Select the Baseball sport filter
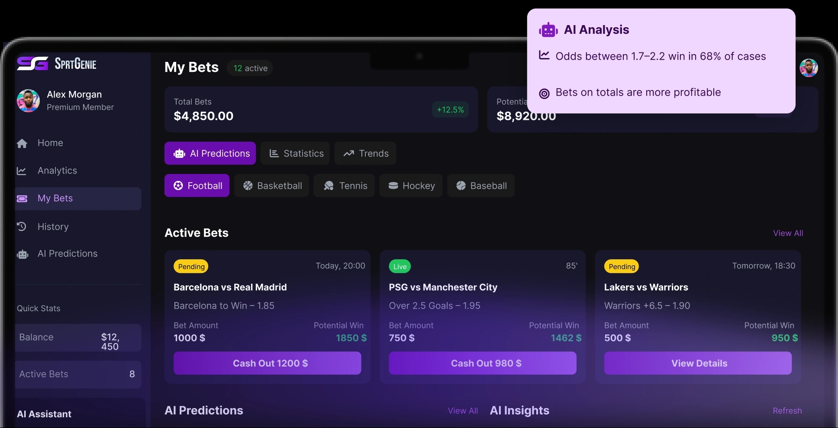 coord(481,186)
